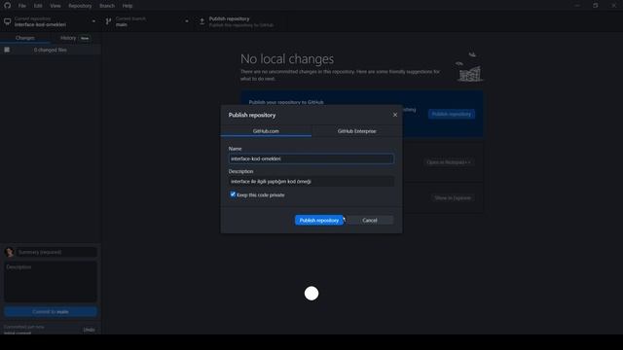Click the upload arrow icon in toolbar
The height and width of the screenshot is (350, 623).
(202, 21)
